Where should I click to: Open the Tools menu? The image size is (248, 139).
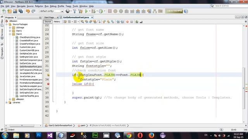(75, 6)
